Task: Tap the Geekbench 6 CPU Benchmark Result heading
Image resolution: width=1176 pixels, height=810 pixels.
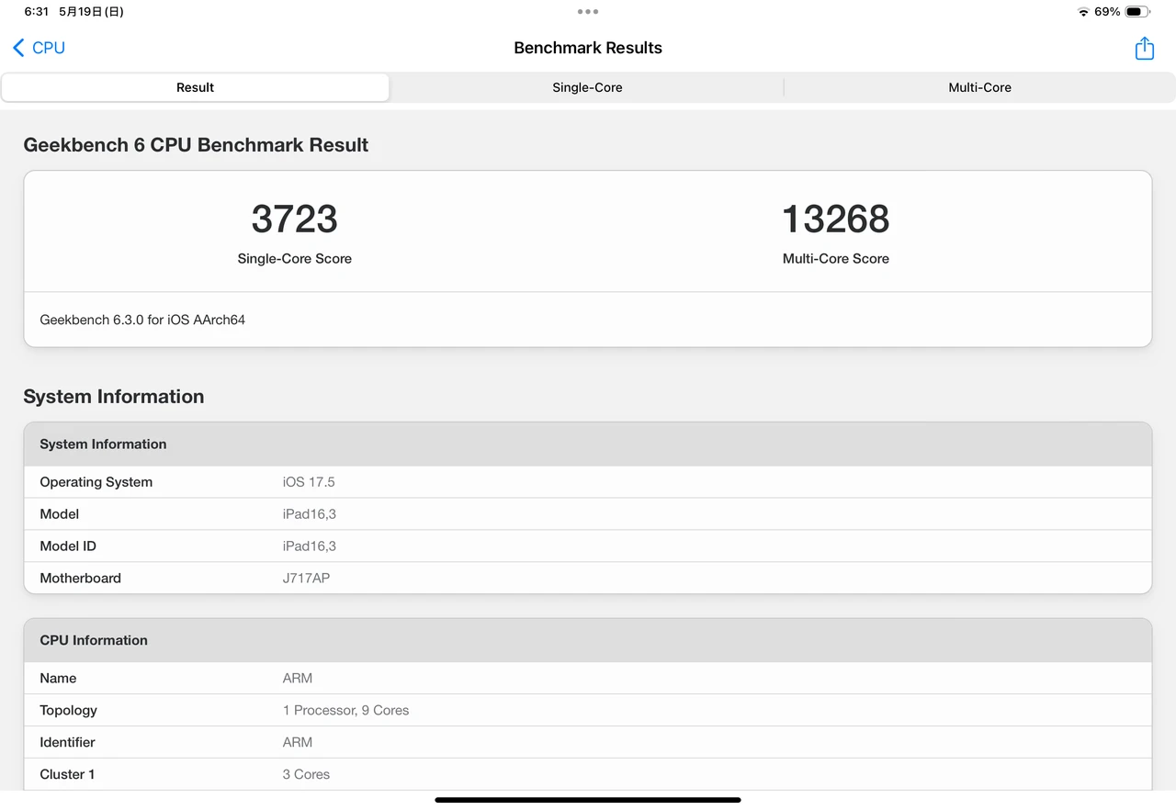Action: point(196,145)
